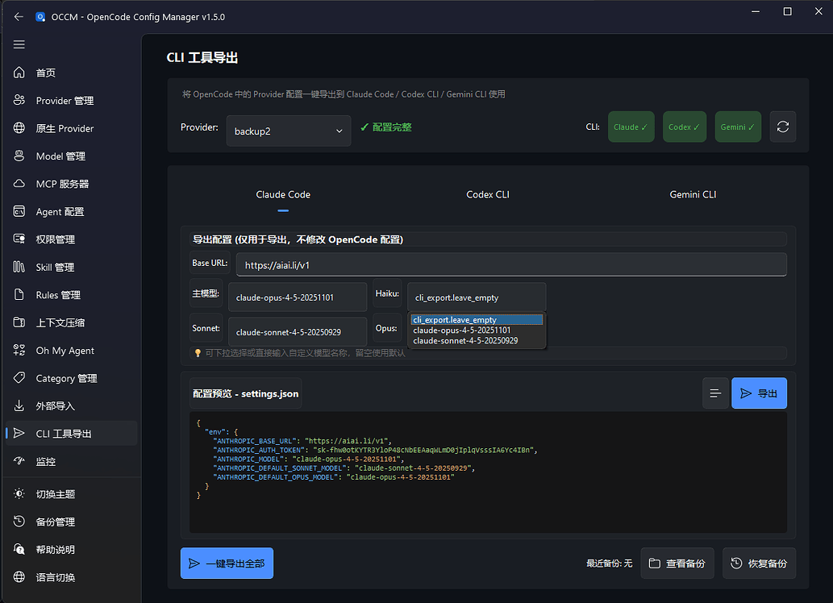833x603 pixels.
Task: Choose claude-opus-4-5-20251101 from the dropdown list
Action: pyautogui.click(x=477, y=330)
